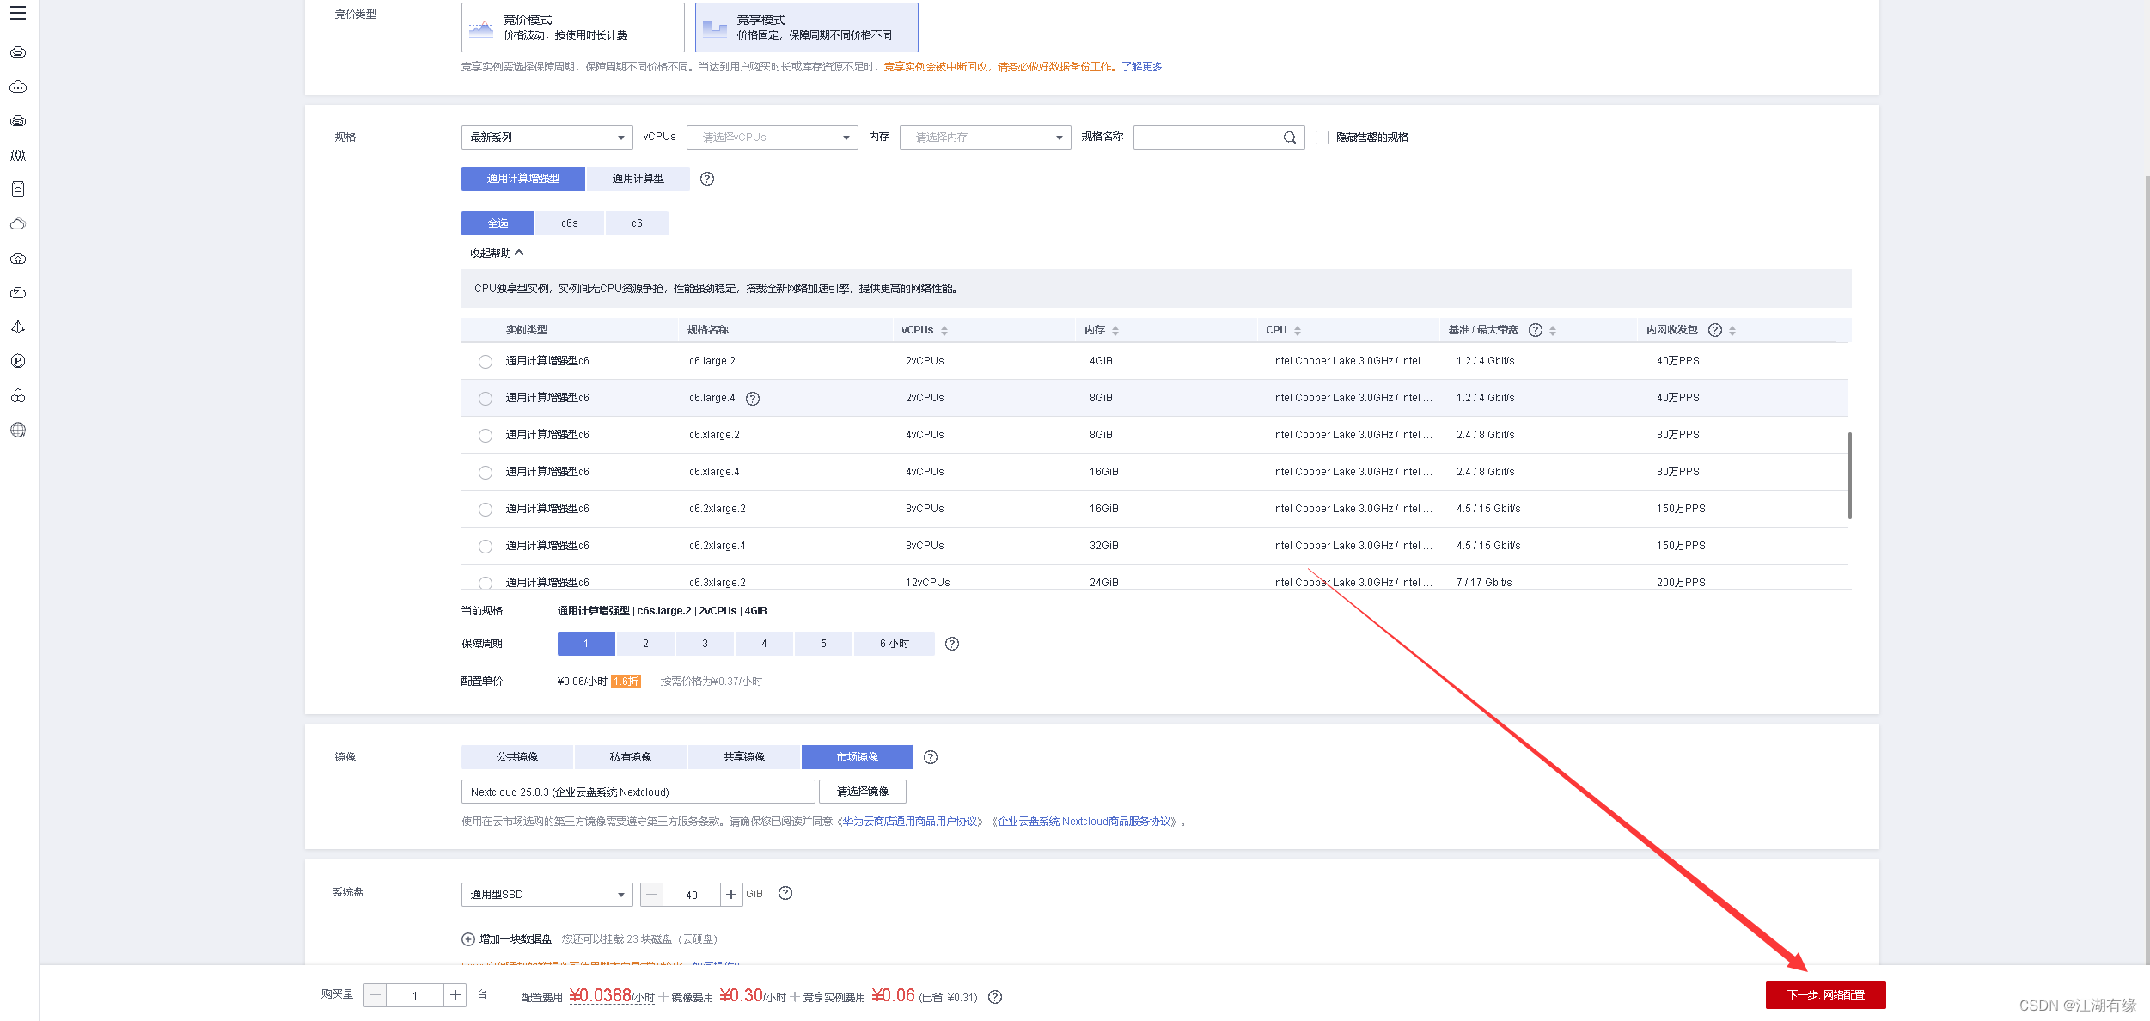2150x1021 pixels.
Task: Switch to the 通用计算型 tab
Action: click(x=638, y=179)
